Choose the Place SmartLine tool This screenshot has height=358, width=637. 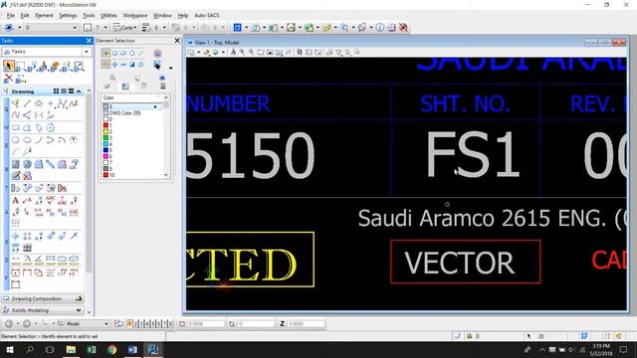tap(16, 103)
